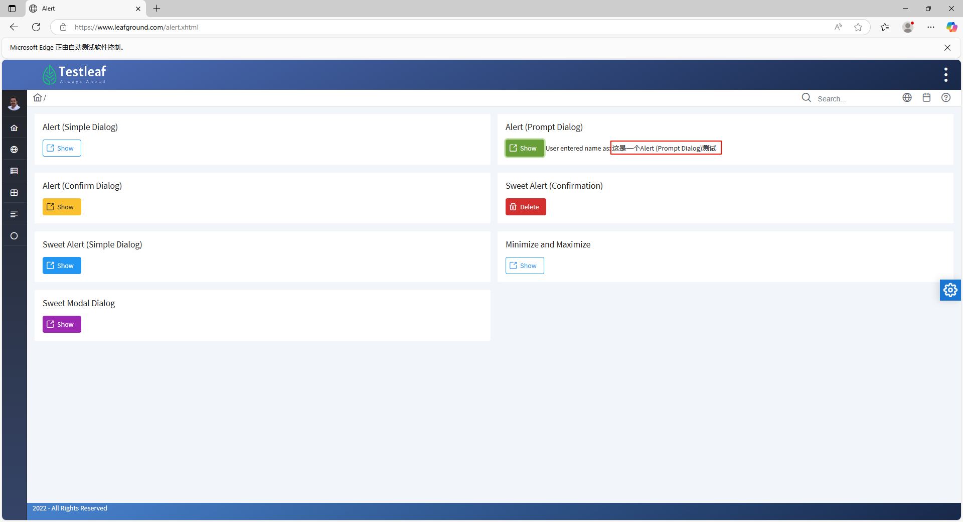Select the Alert browser tab

click(x=85, y=9)
